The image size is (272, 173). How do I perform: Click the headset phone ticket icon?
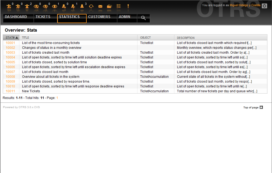(91, 6)
